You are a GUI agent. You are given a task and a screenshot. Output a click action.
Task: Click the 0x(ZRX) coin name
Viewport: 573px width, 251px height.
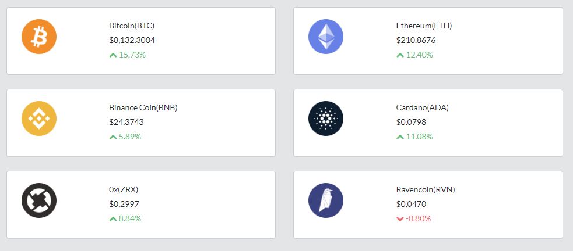pyautogui.click(x=124, y=190)
